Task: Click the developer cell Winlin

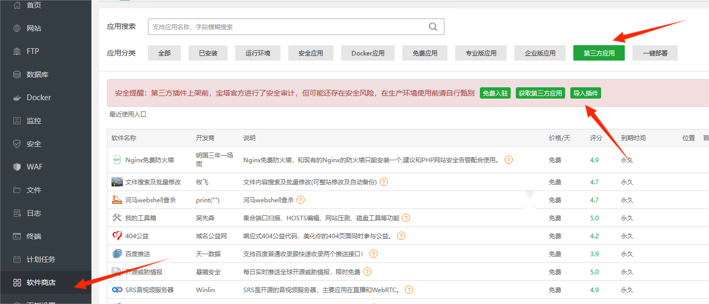Action: pyautogui.click(x=206, y=290)
